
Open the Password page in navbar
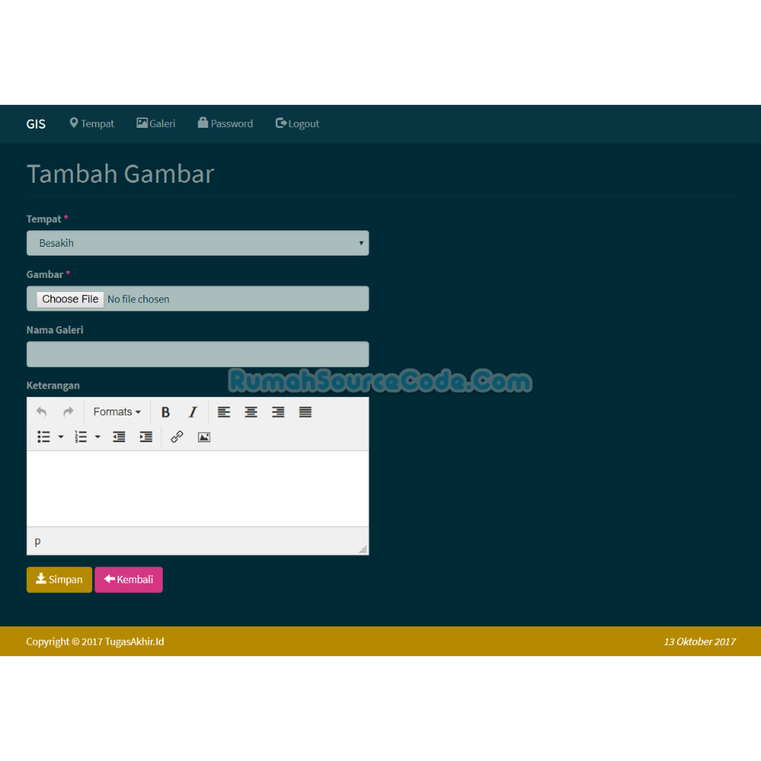tap(225, 124)
